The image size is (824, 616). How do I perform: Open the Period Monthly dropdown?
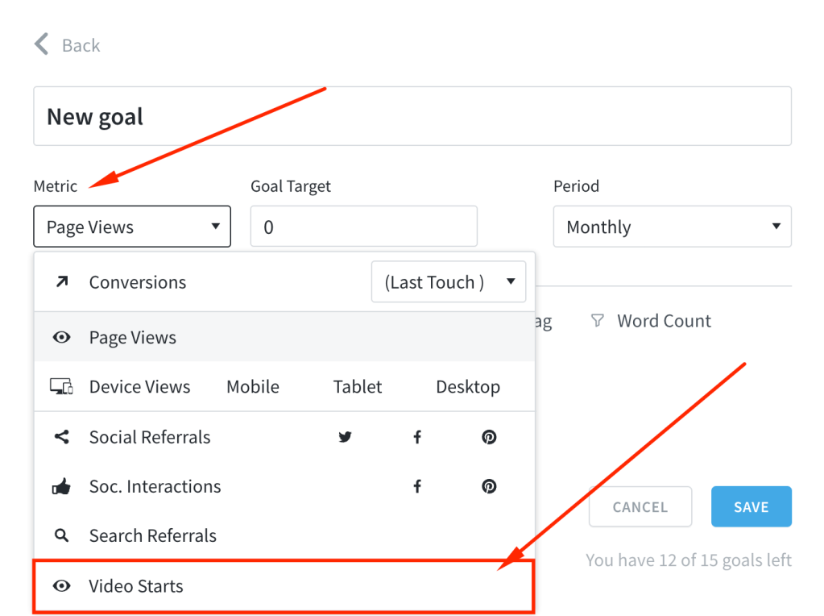click(672, 227)
